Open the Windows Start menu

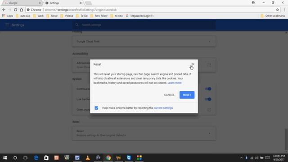point(5,158)
